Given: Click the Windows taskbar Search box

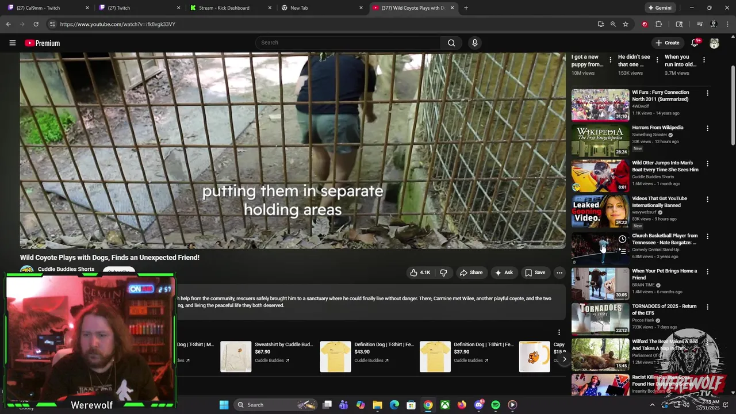Looking at the screenshot, I should pyautogui.click(x=275, y=405).
